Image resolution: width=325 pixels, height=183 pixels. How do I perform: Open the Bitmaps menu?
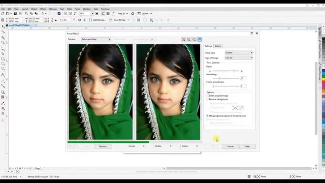point(53,9)
